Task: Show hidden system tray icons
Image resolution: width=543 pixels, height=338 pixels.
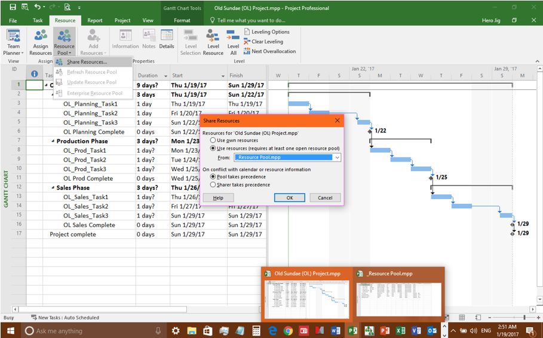Action: (x=453, y=331)
